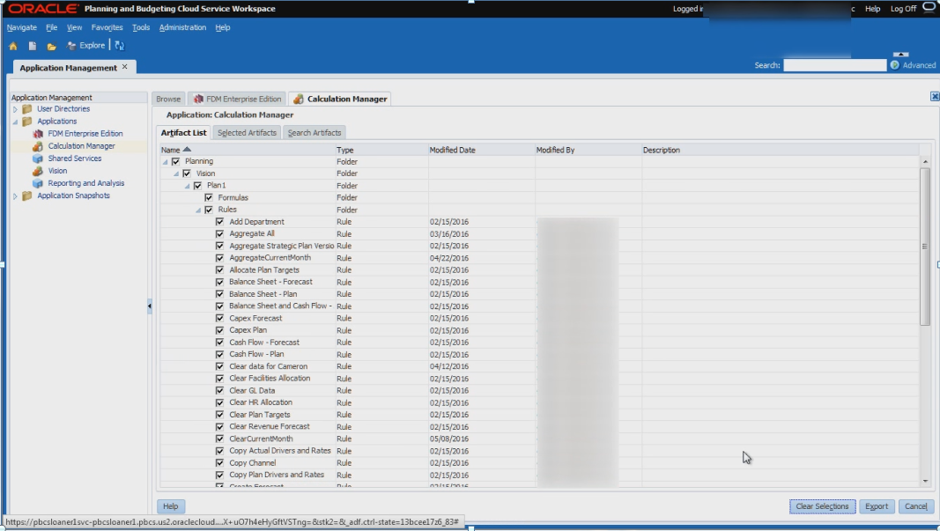Collapse the Planning folder row
The width and height of the screenshot is (940, 531).
click(x=165, y=162)
